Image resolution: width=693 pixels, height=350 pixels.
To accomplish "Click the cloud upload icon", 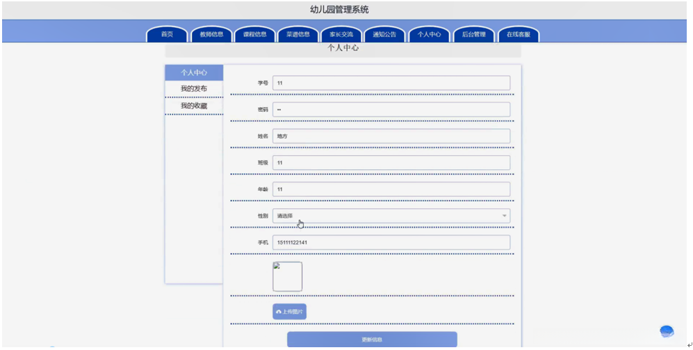I will 279,312.
